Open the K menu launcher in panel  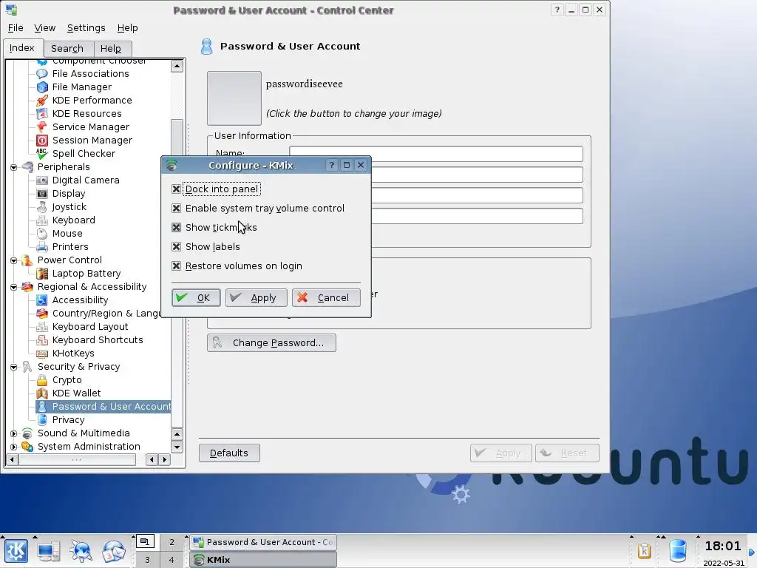point(16,551)
